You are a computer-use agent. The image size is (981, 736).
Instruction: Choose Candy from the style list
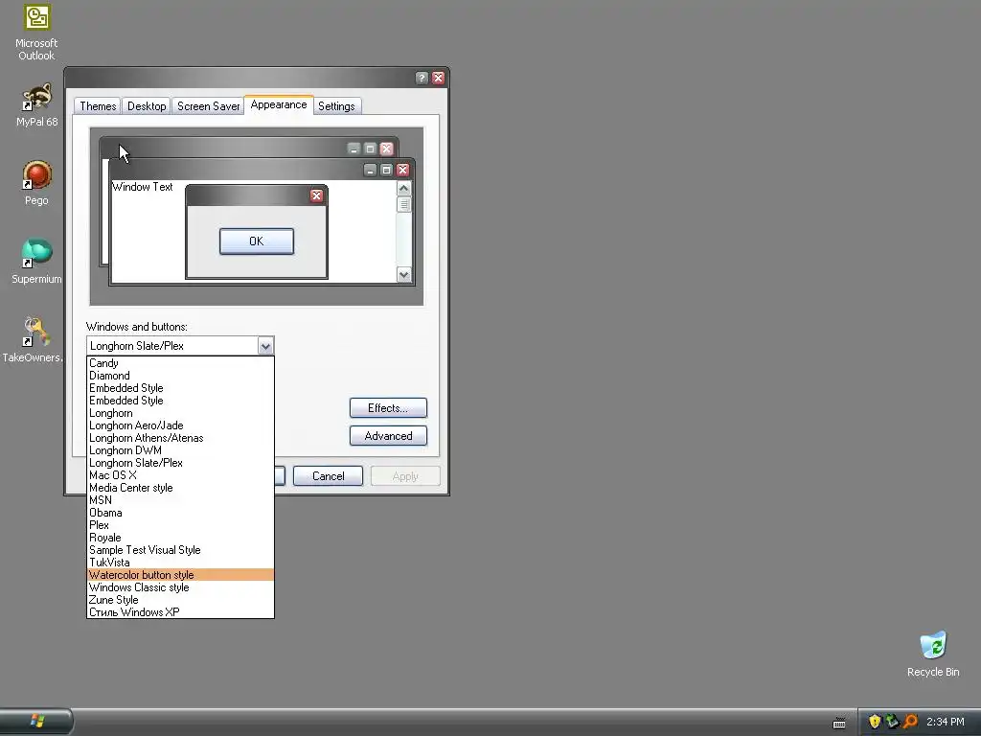pos(180,363)
